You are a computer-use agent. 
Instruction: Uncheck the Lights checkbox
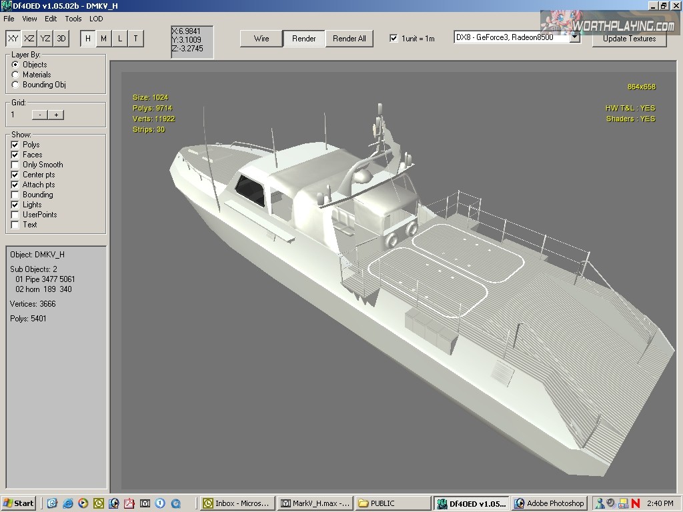point(15,205)
